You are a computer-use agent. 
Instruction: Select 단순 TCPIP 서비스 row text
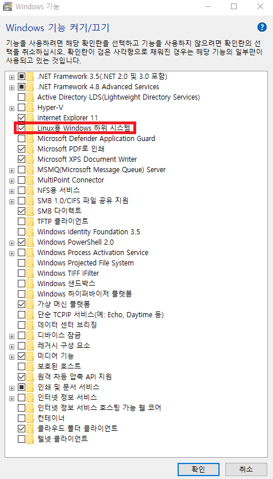tap(101, 315)
